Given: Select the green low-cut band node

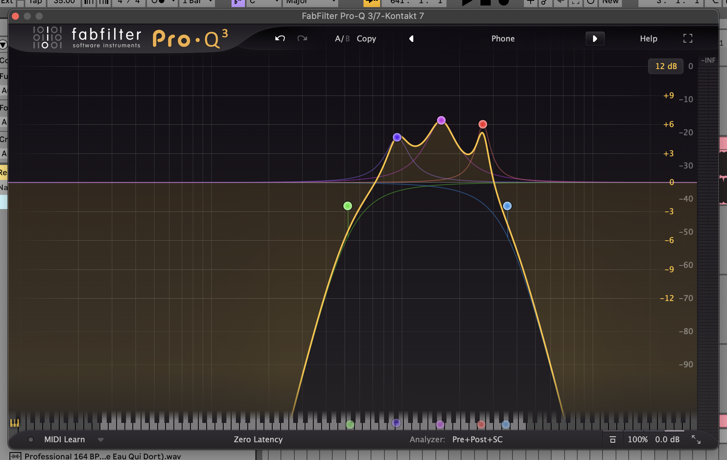Looking at the screenshot, I should [348, 206].
